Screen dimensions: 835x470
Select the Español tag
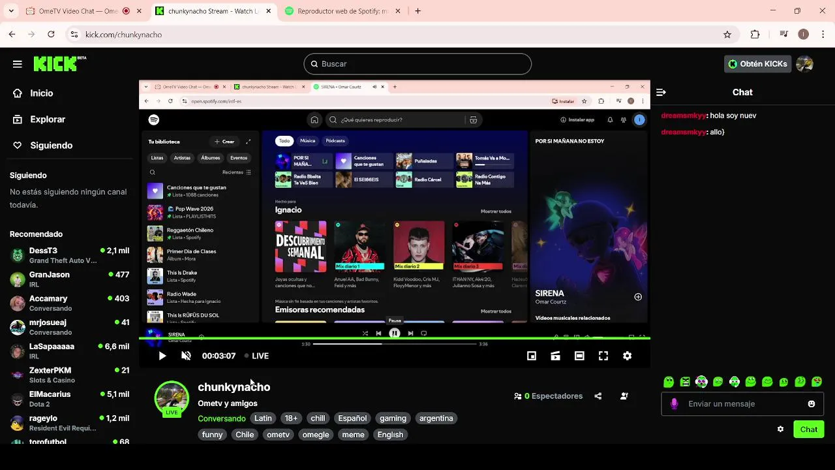tap(352, 418)
